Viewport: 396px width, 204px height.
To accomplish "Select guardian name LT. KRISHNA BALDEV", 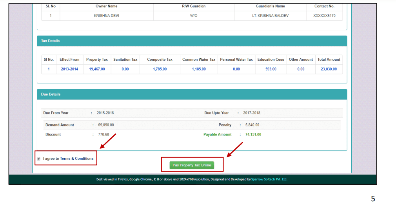I will point(270,16).
